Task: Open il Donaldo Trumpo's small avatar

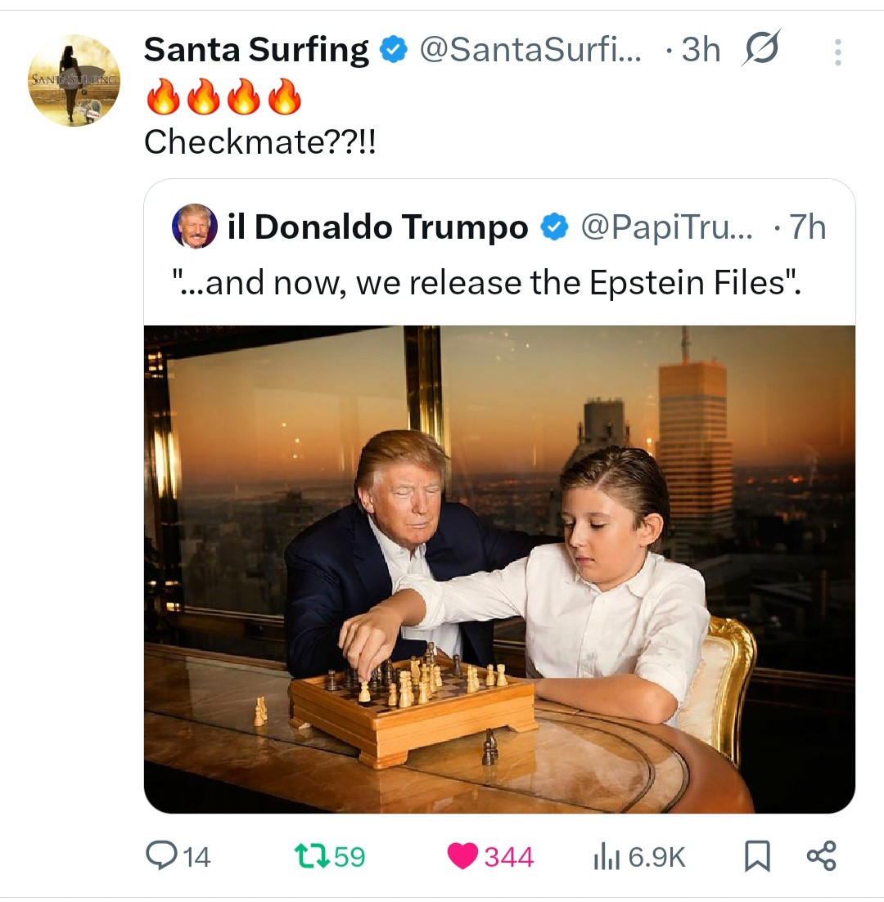Action: [195, 227]
